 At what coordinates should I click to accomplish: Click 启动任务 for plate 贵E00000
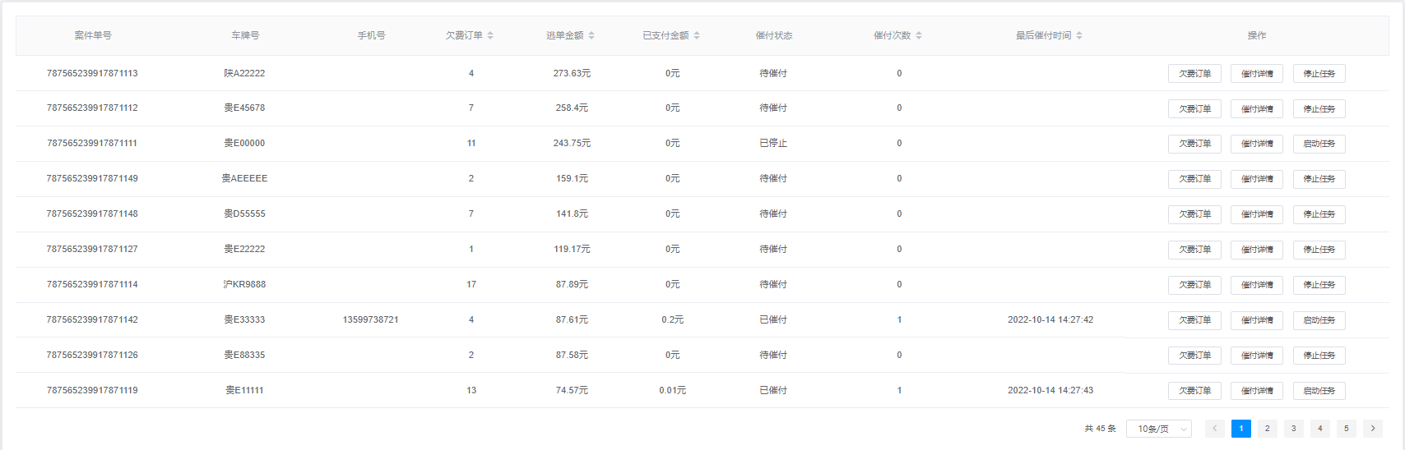tap(1319, 144)
